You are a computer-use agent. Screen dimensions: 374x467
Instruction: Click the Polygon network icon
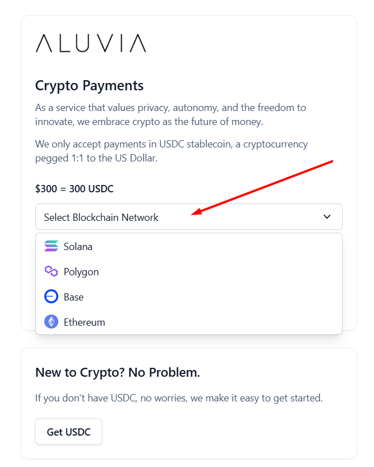coord(51,271)
